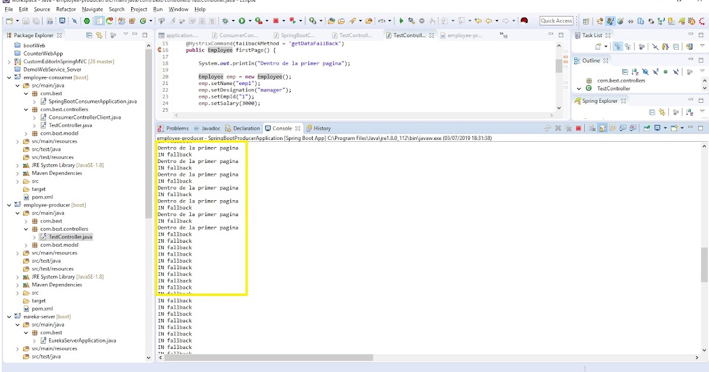Run the Spring Boot application
709x372 pixels.
tap(241, 21)
